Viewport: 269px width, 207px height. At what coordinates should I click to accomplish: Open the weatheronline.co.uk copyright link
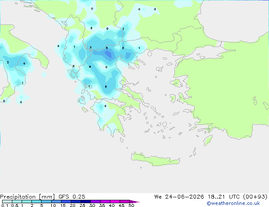tap(233, 203)
